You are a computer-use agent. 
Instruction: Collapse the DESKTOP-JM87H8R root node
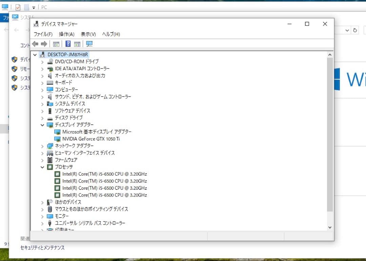[x=35, y=55]
